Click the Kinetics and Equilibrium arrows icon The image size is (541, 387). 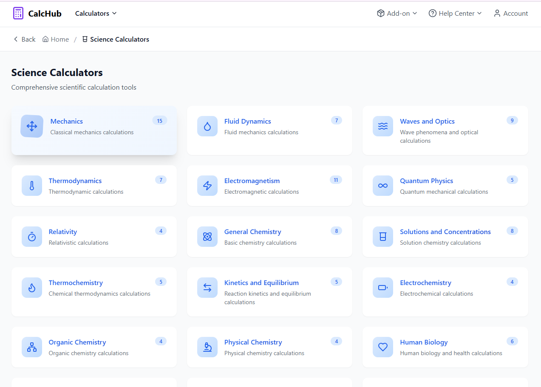[x=207, y=288]
